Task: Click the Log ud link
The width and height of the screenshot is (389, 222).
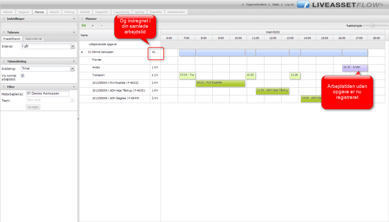Action: click(x=289, y=5)
